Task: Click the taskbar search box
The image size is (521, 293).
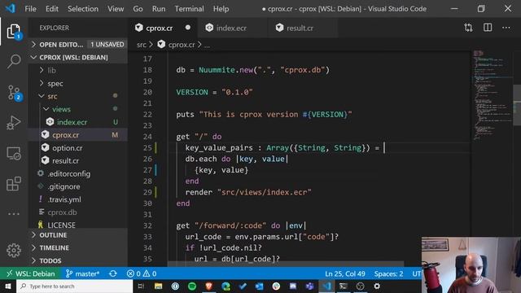Action: pos(74,286)
